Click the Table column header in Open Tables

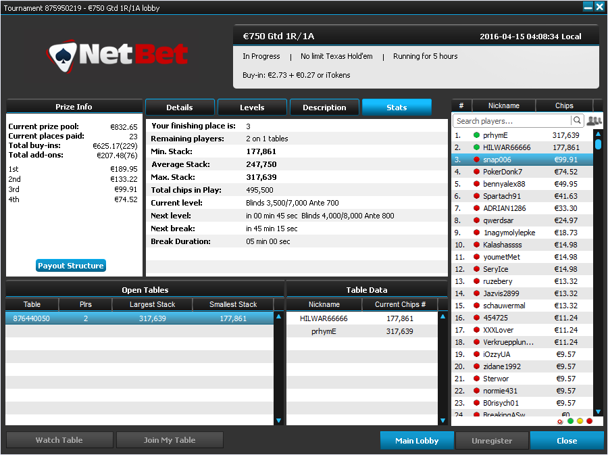pyautogui.click(x=32, y=304)
